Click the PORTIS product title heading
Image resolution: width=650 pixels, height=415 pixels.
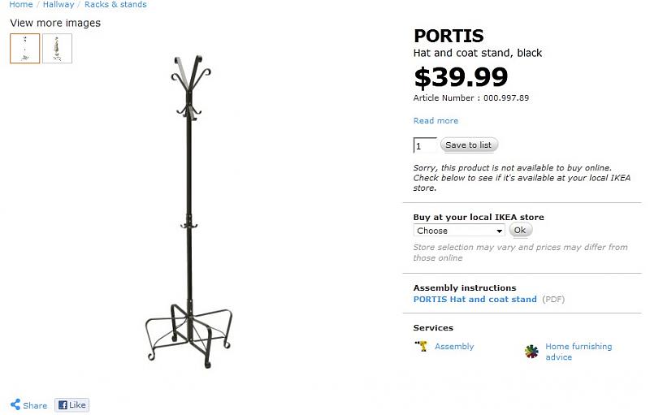(x=448, y=36)
